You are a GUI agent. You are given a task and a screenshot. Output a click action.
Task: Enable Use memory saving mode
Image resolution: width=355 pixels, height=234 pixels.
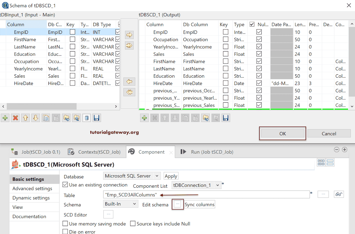65,224
